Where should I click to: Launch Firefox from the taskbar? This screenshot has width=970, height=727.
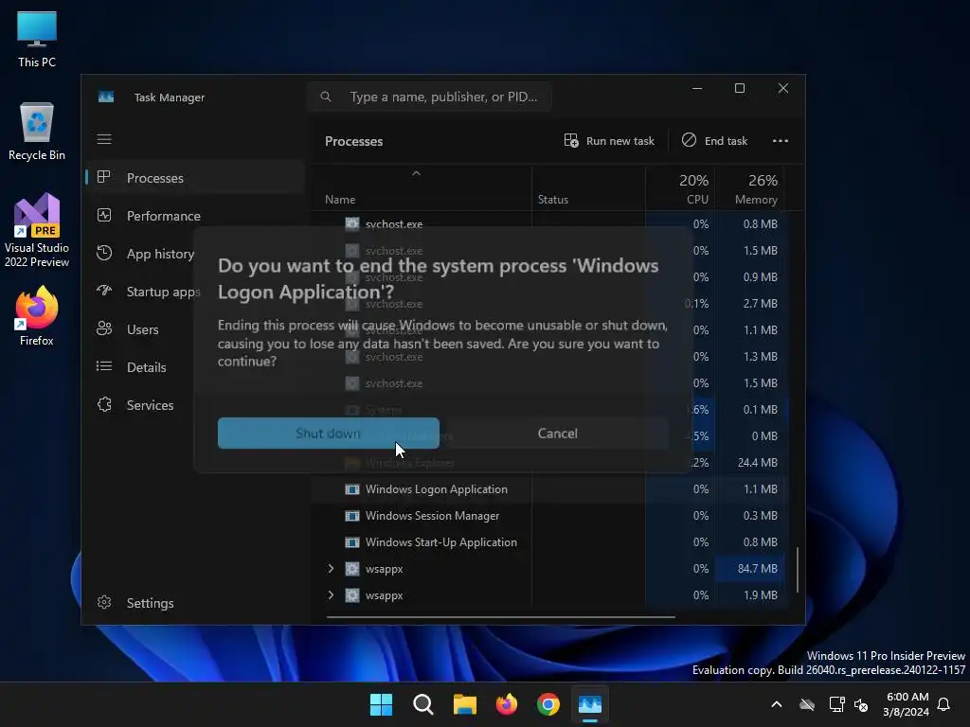click(507, 704)
